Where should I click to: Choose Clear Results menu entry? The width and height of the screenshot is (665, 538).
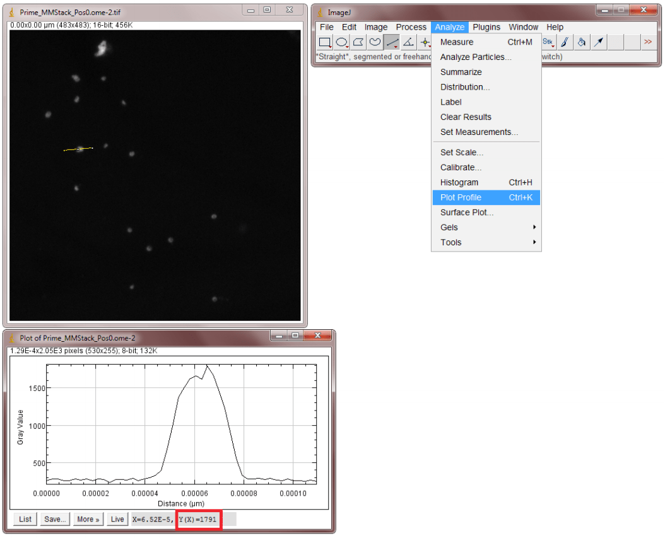click(x=486, y=117)
